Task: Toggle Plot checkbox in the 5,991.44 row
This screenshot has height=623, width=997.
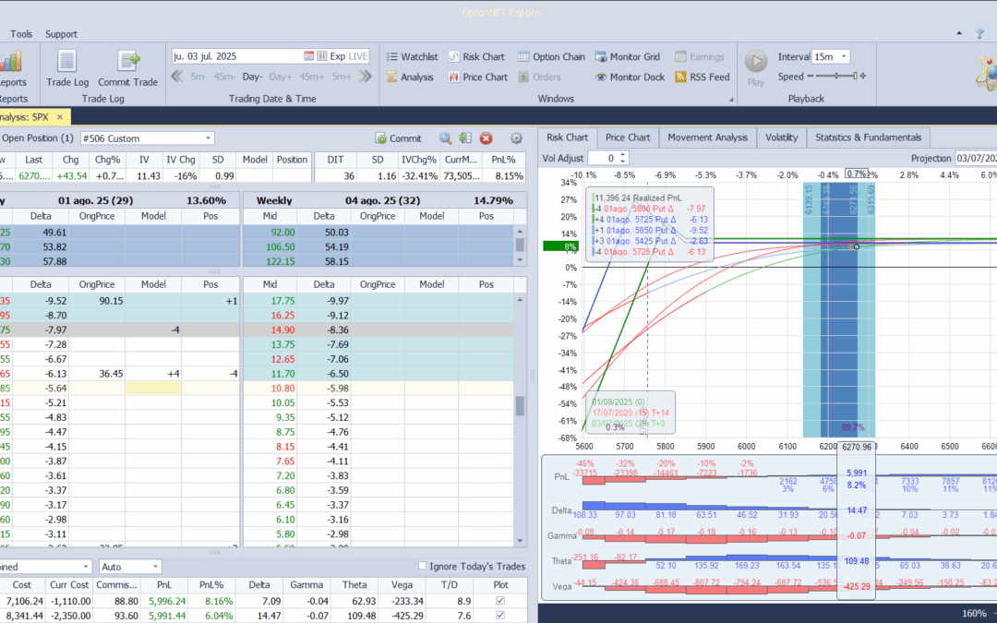Action: pyautogui.click(x=500, y=615)
